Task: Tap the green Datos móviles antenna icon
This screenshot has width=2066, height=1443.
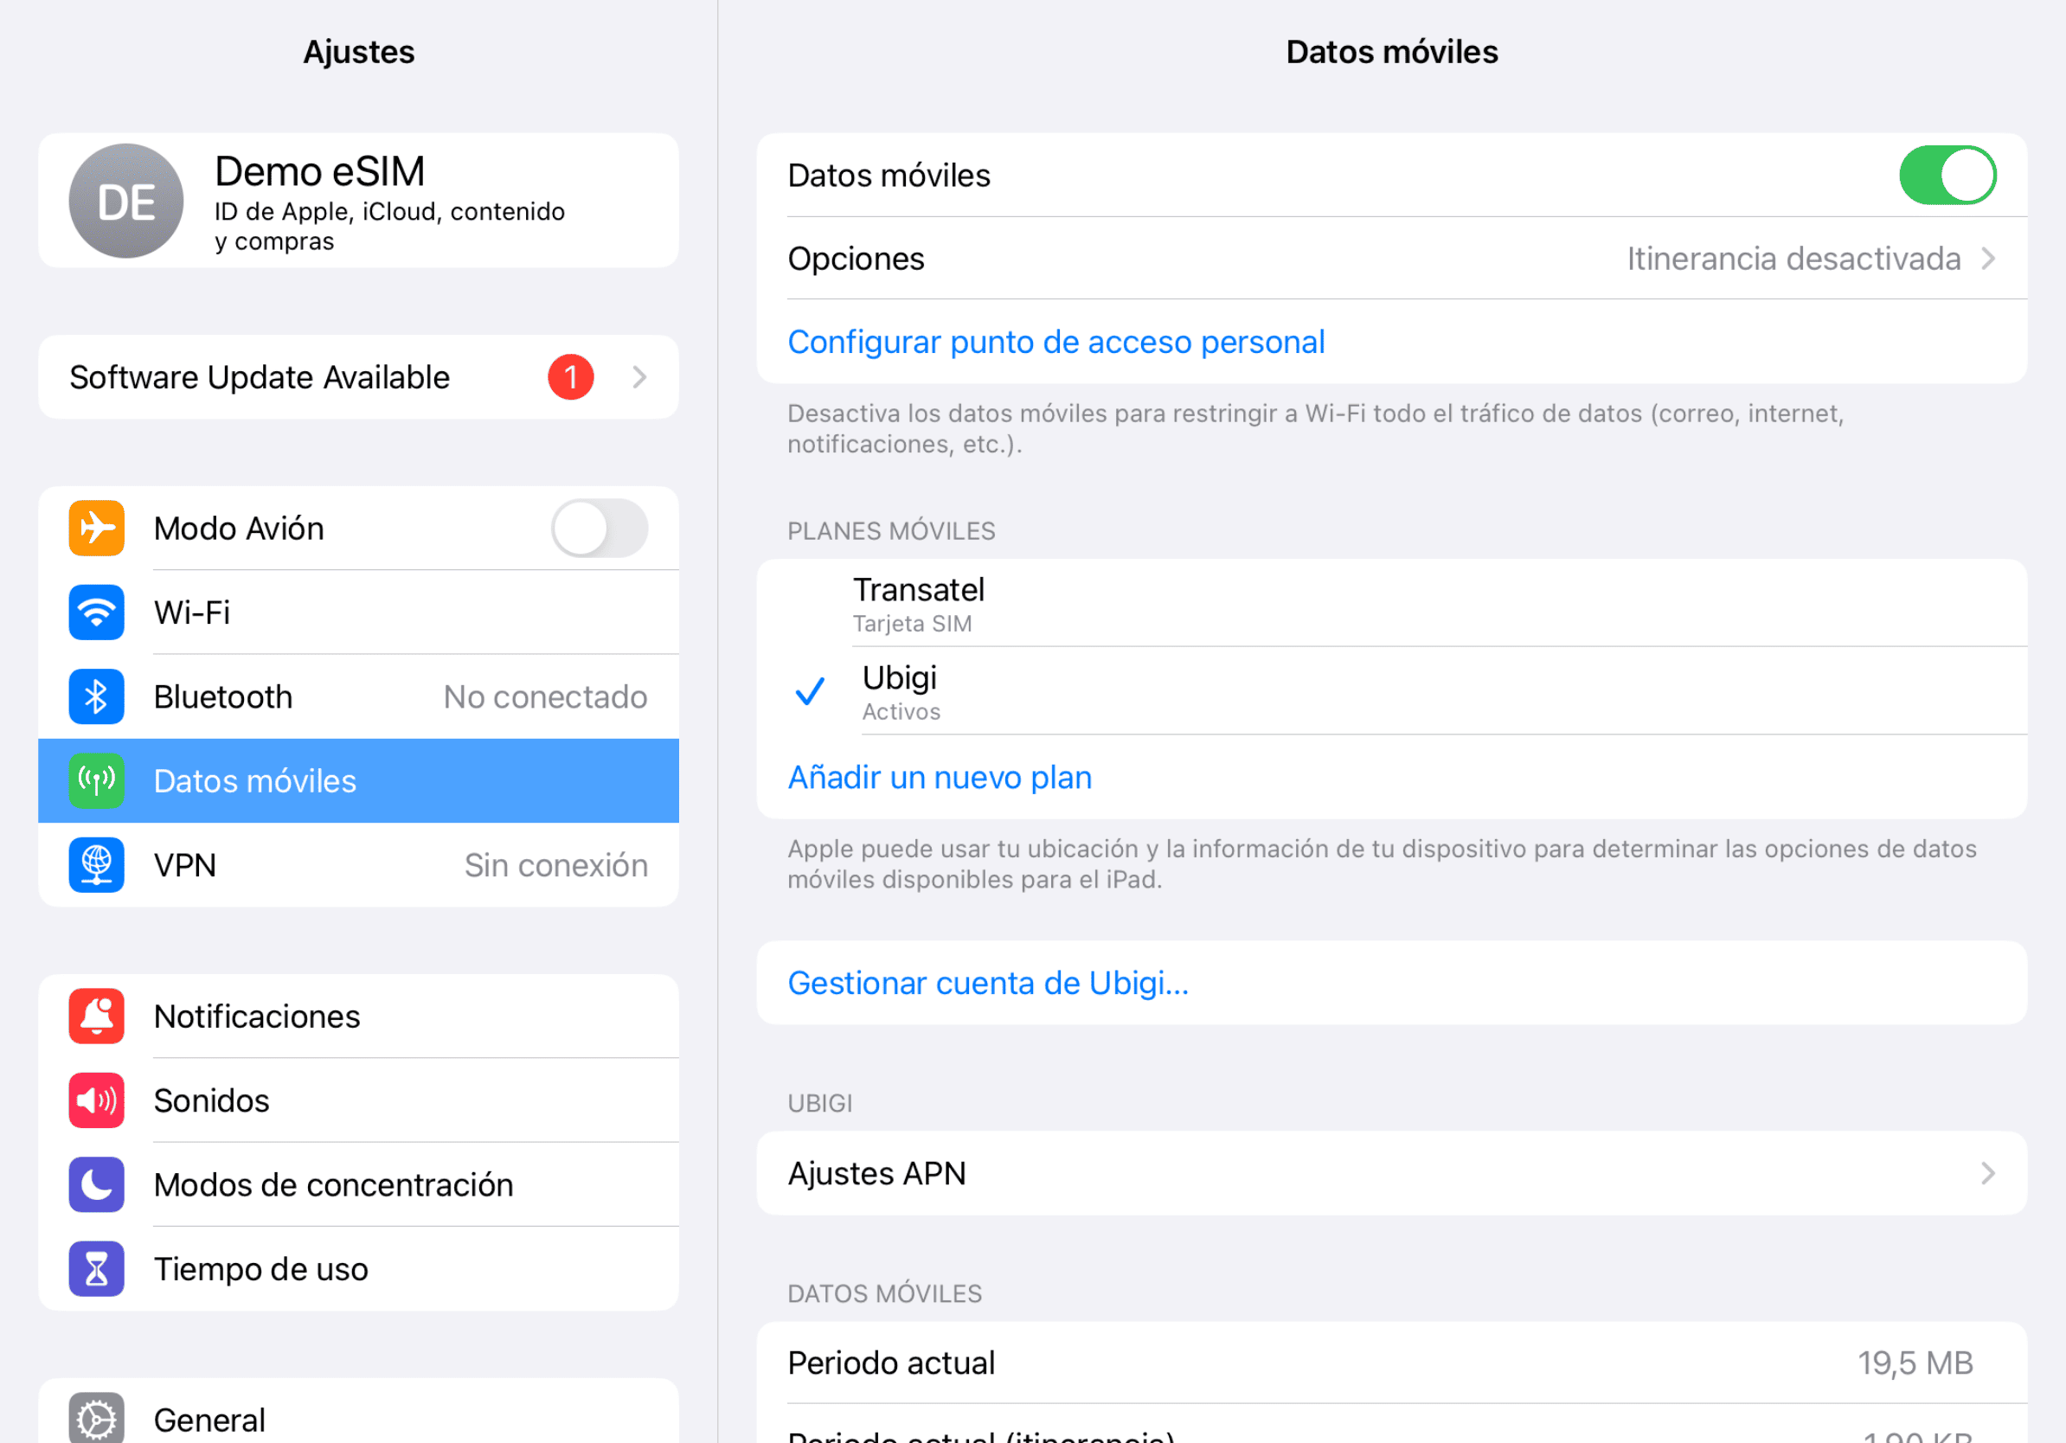Action: [x=96, y=781]
